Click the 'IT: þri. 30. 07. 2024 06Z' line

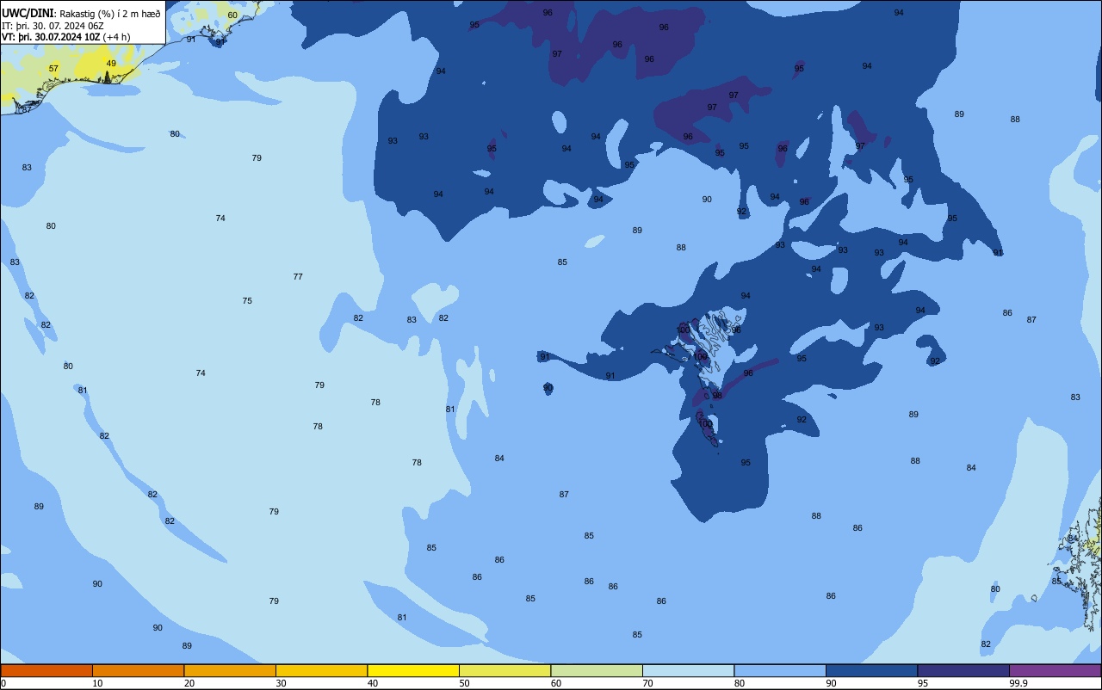point(53,26)
